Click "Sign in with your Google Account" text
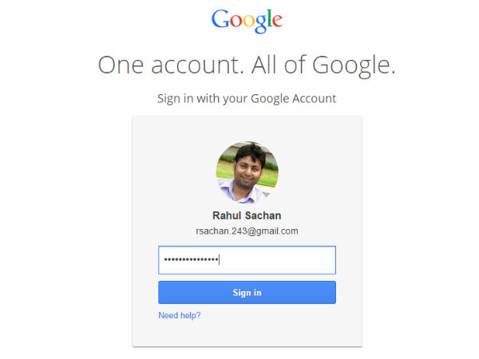This screenshot has height=359, width=479. pos(246,99)
